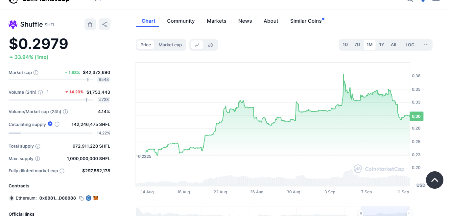Open hamburger menu at top right
449x216 pixels.
[x=436, y=1]
